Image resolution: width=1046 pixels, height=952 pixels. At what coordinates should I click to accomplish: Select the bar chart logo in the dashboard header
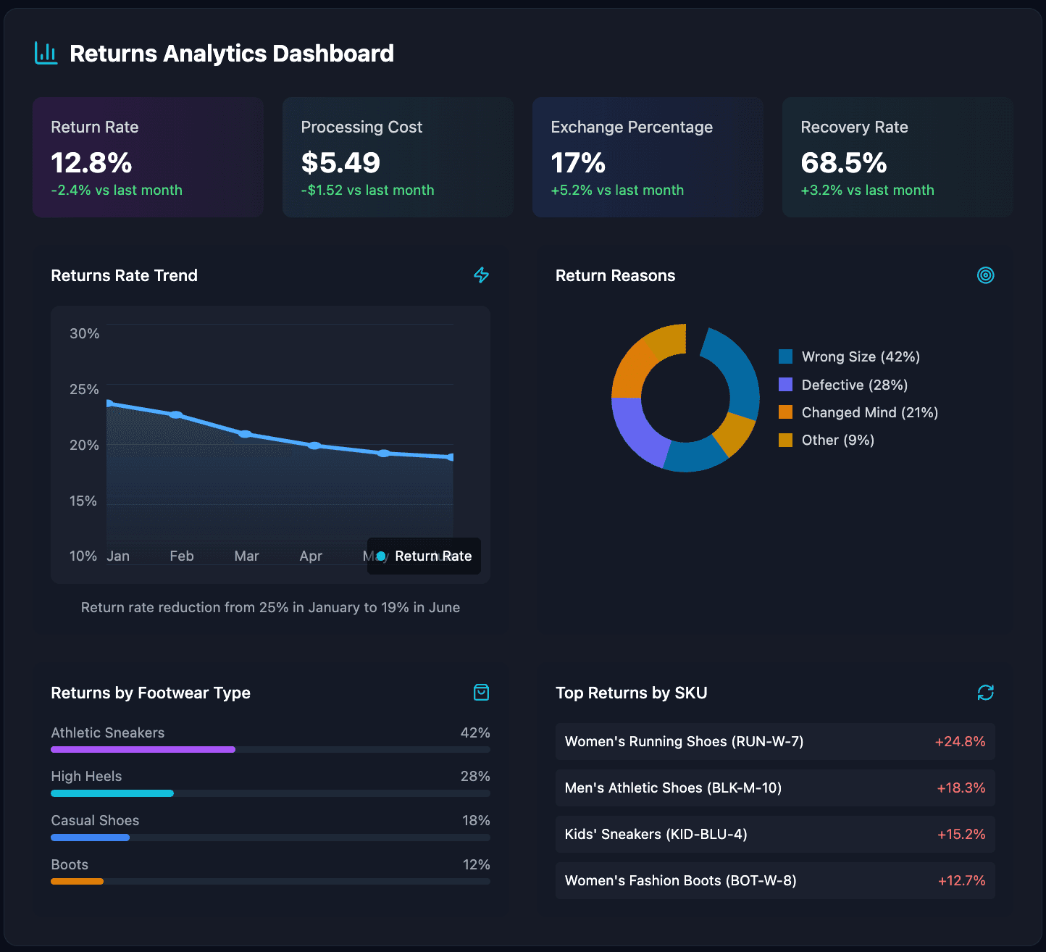coord(46,53)
